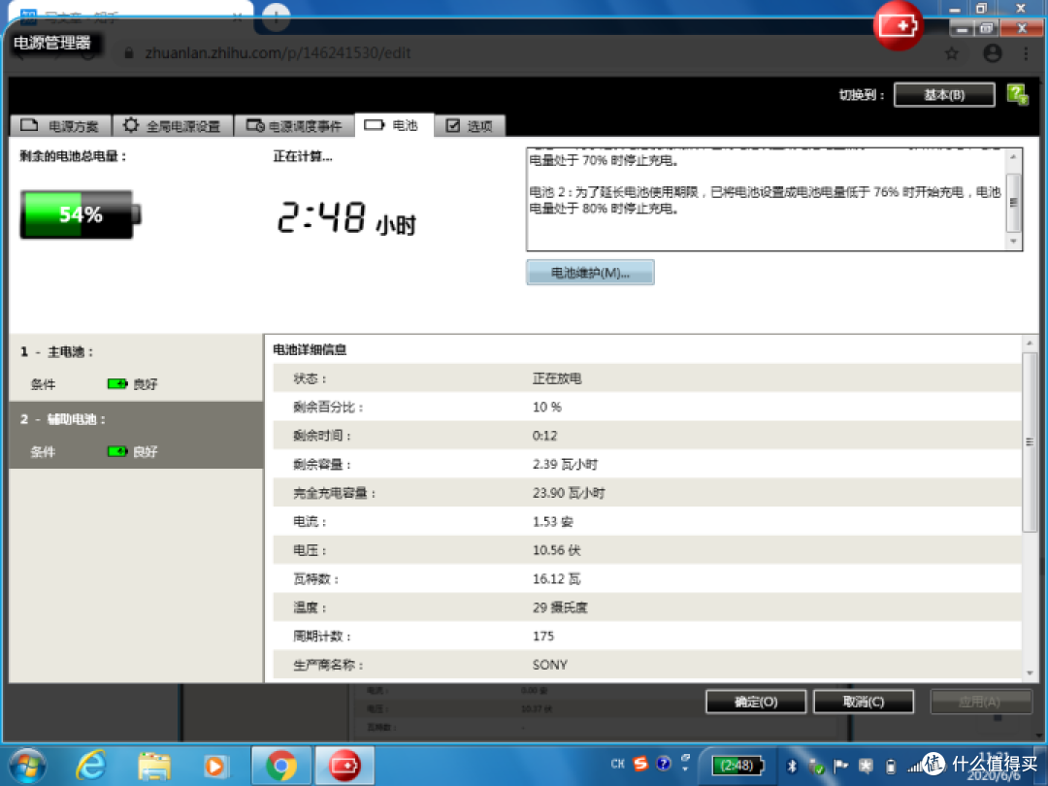Click the 完全充电容量 value 23.90 瓦/小时
1048x786 pixels.
tap(568, 493)
